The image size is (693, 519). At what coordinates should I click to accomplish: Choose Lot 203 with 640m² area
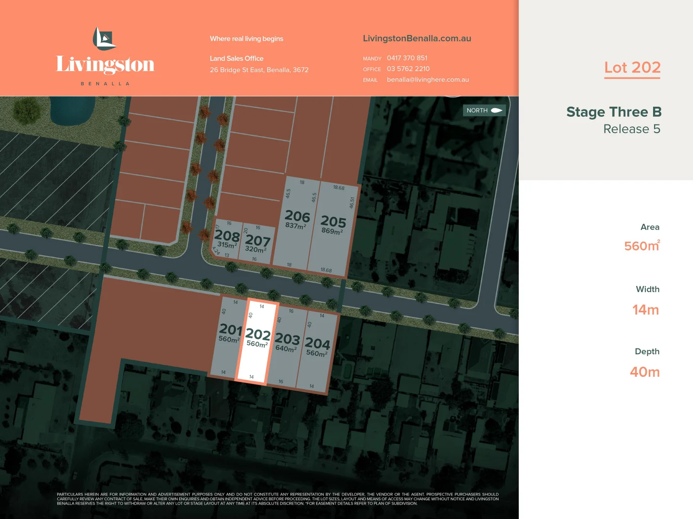pyautogui.click(x=287, y=343)
